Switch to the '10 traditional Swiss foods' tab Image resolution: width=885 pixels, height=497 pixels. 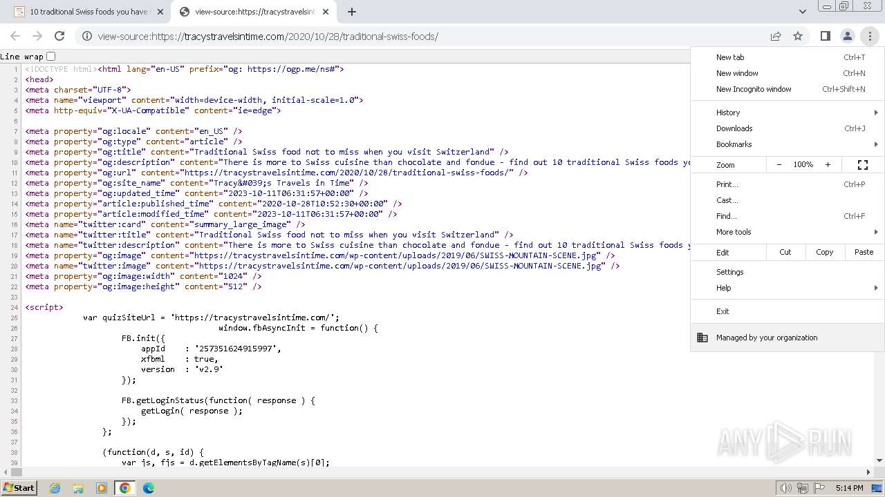[88, 12]
